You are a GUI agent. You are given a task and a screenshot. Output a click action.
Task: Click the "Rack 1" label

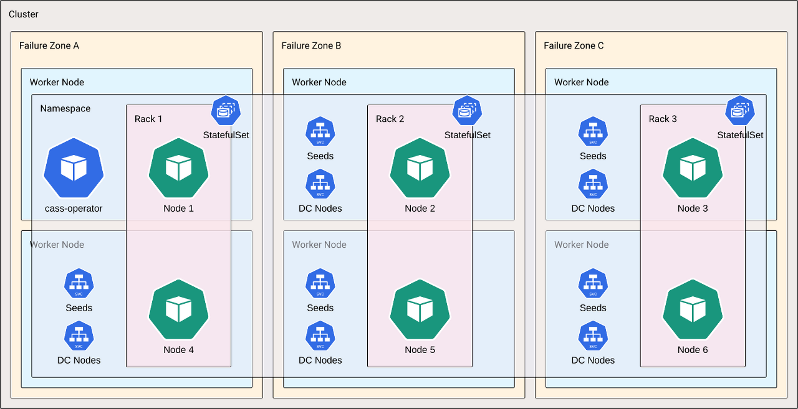tap(148, 119)
